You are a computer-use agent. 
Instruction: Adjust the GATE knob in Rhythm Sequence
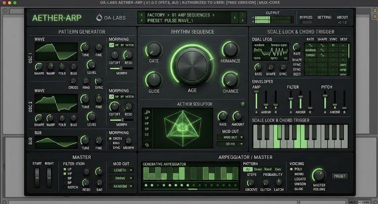coord(154,49)
